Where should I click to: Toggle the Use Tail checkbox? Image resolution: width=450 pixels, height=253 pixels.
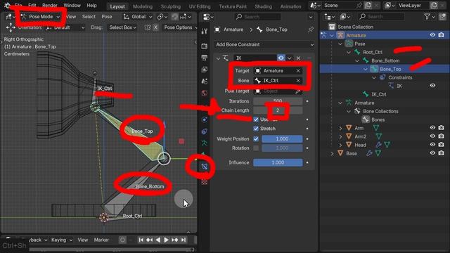(256, 119)
